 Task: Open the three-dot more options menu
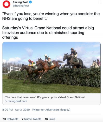pos(99,2)
